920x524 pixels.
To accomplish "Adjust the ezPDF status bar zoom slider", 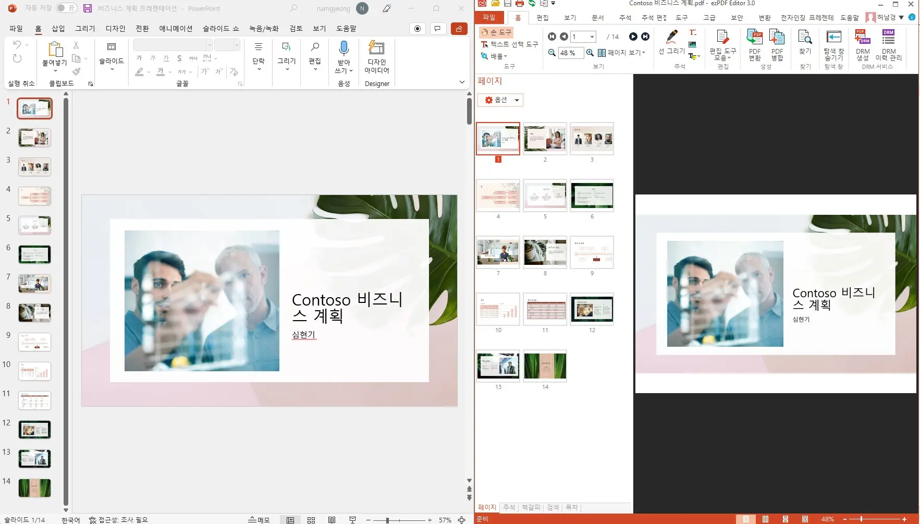I will click(861, 519).
